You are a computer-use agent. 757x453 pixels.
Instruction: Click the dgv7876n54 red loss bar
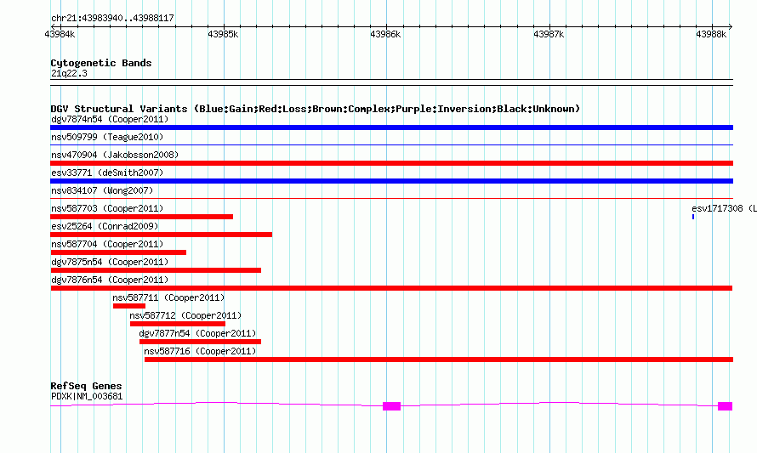(x=391, y=288)
